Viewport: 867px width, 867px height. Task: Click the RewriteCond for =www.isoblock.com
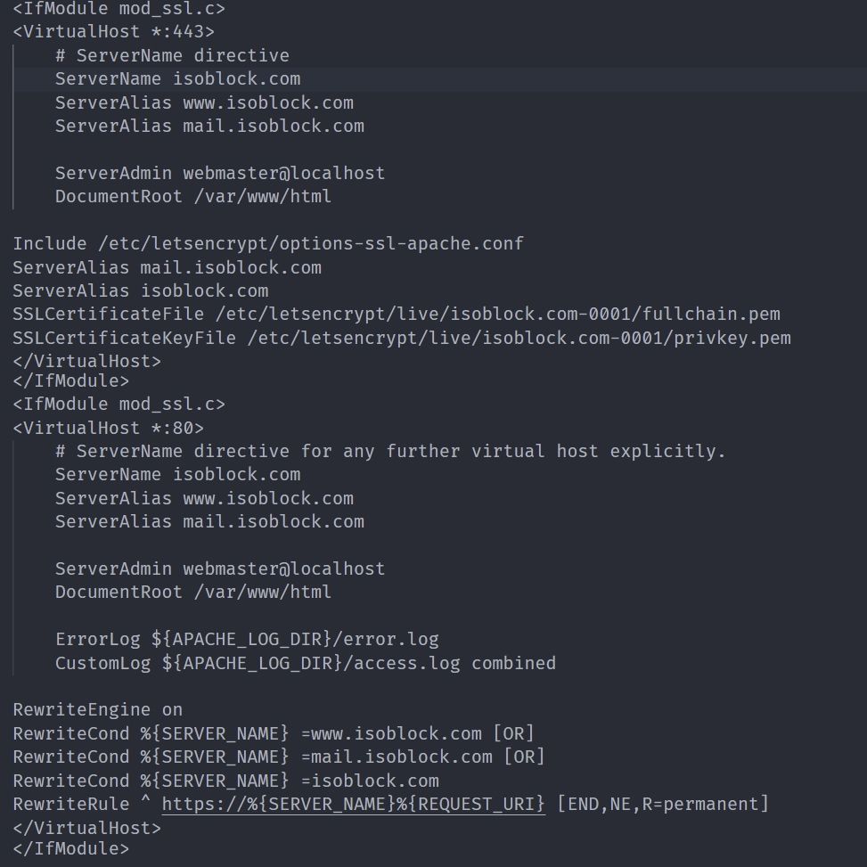coord(273,733)
